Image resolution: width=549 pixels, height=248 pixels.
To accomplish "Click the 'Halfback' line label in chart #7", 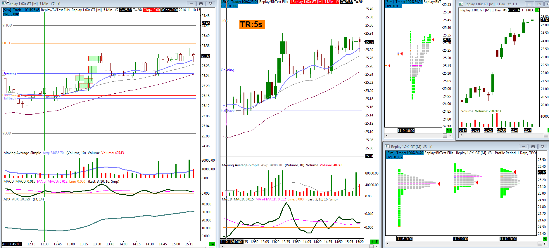I will pyautogui.click(x=9, y=98).
